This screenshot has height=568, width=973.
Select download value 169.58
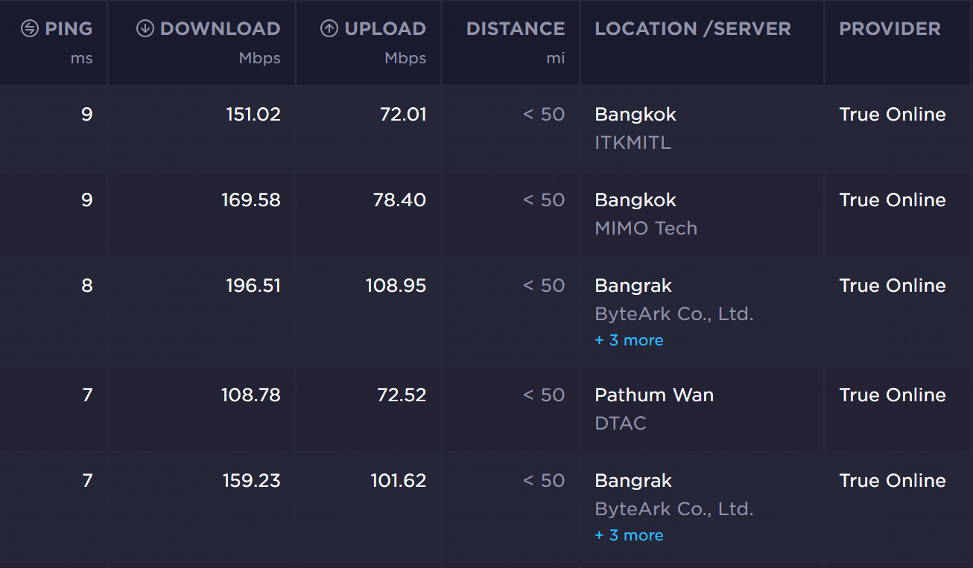coord(251,200)
